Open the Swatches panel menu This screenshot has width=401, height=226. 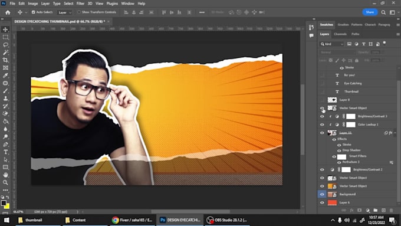[398, 25]
